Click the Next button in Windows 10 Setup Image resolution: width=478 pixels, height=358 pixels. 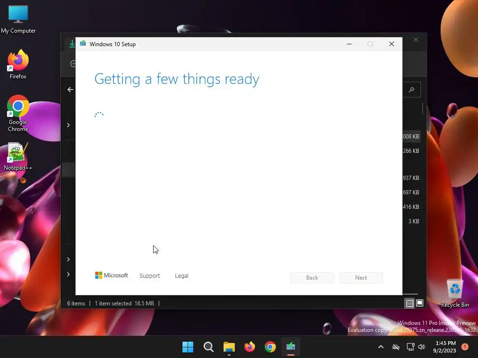point(361,278)
